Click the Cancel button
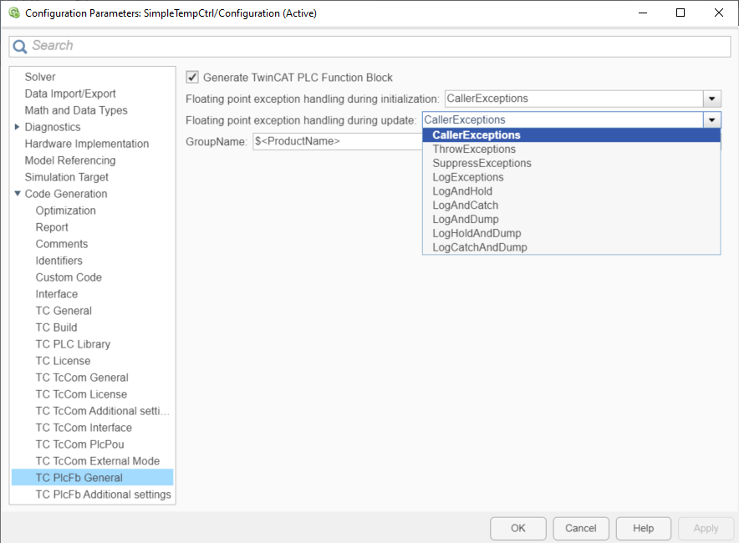 (x=581, y=529)
